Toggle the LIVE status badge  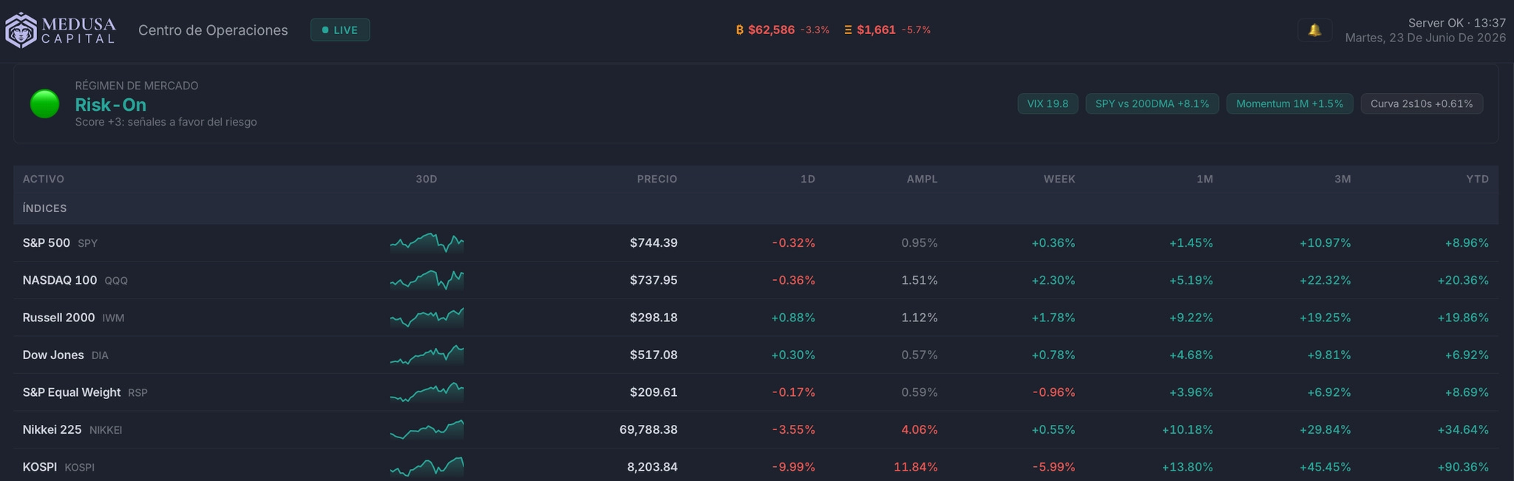click(x=340, y=30)
